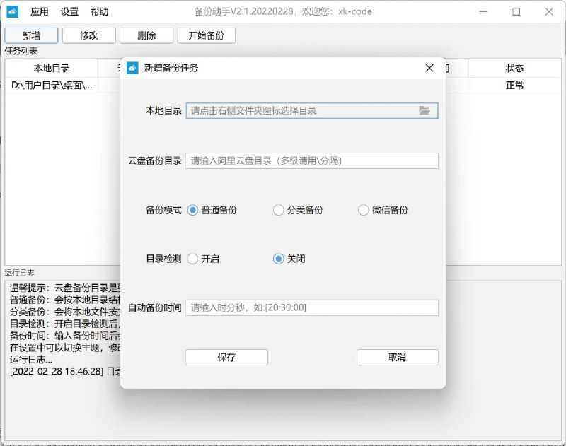Start backup with the 开始备份 button
The width and height of the screenshot is (566, 446).
(x=206, y=35)
